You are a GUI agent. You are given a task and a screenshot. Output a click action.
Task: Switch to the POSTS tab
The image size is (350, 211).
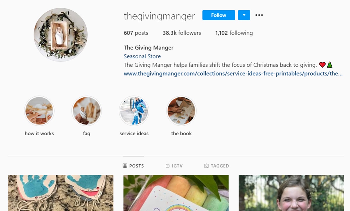coord(133,166)
